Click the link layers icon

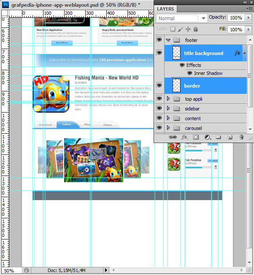173,137
